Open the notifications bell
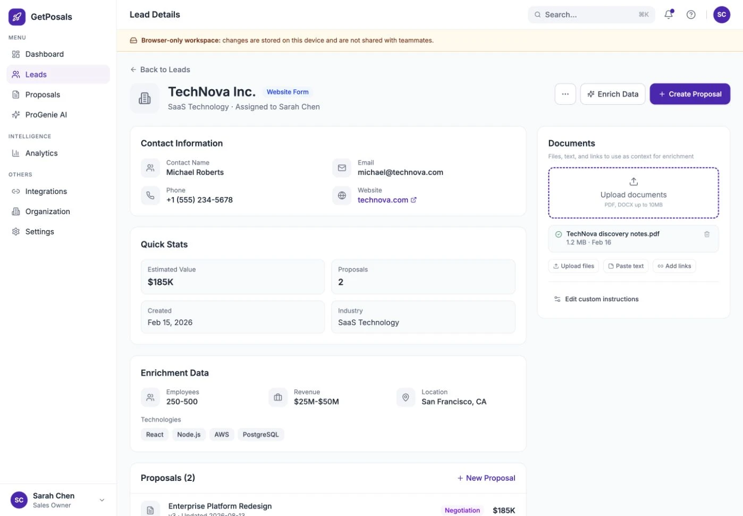This screenshot has height=516, width=743. [x=669, y=14]
